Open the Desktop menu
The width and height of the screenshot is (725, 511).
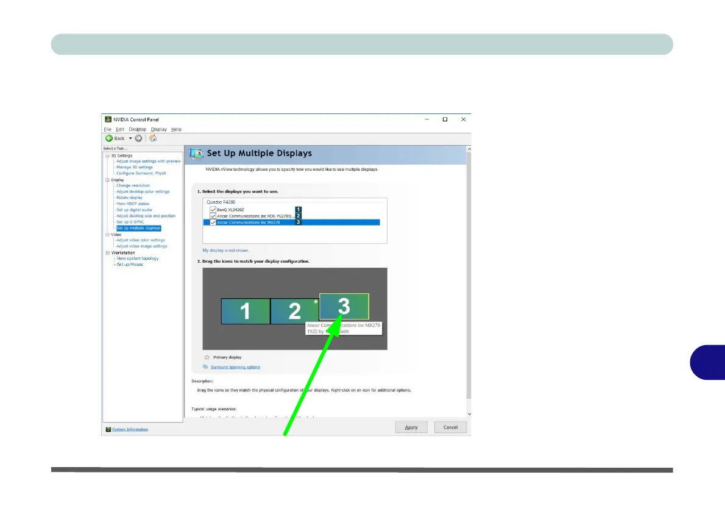[137, 130]
